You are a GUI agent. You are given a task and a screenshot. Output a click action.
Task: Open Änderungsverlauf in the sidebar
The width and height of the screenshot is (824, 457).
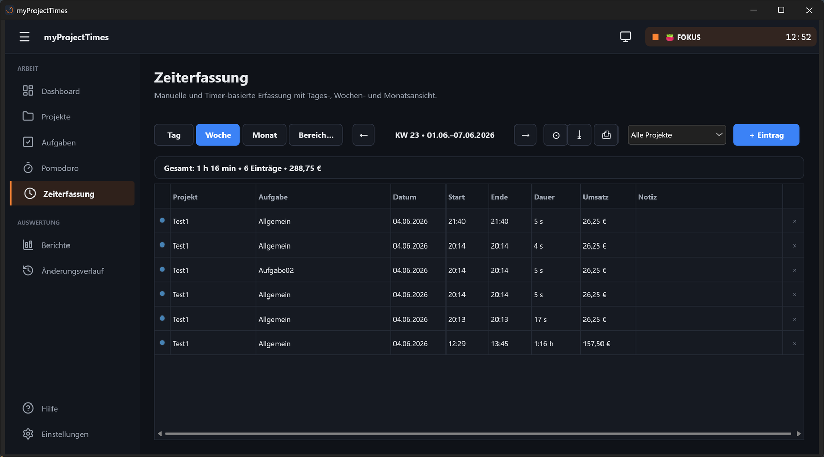tap(72, 271)
